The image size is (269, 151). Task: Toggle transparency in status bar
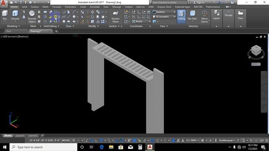[134, 141]
